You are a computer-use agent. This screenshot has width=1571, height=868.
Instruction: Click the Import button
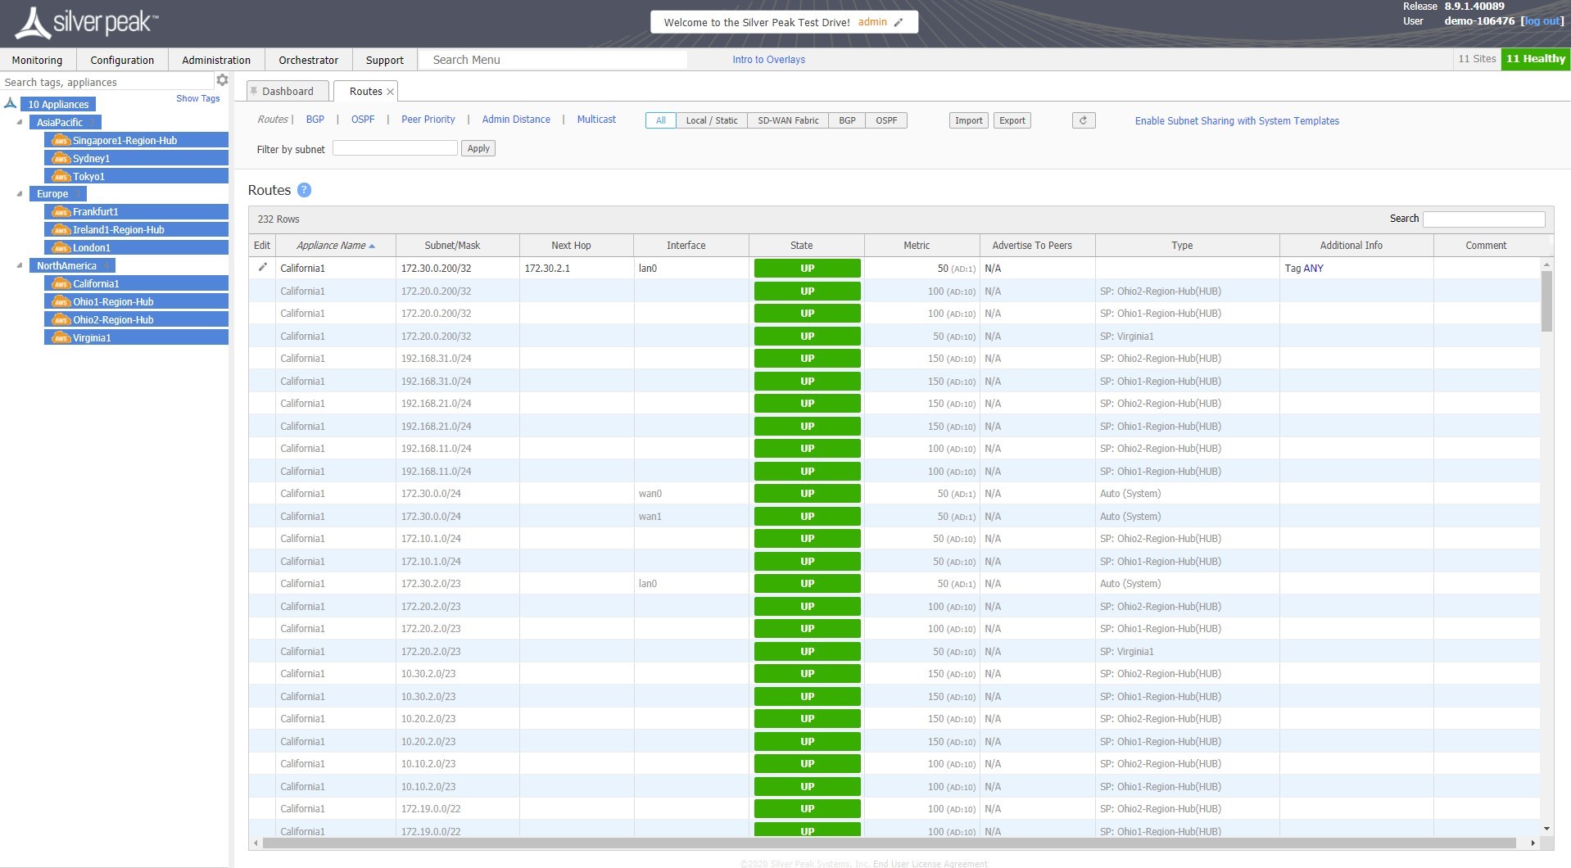point(968,120)
